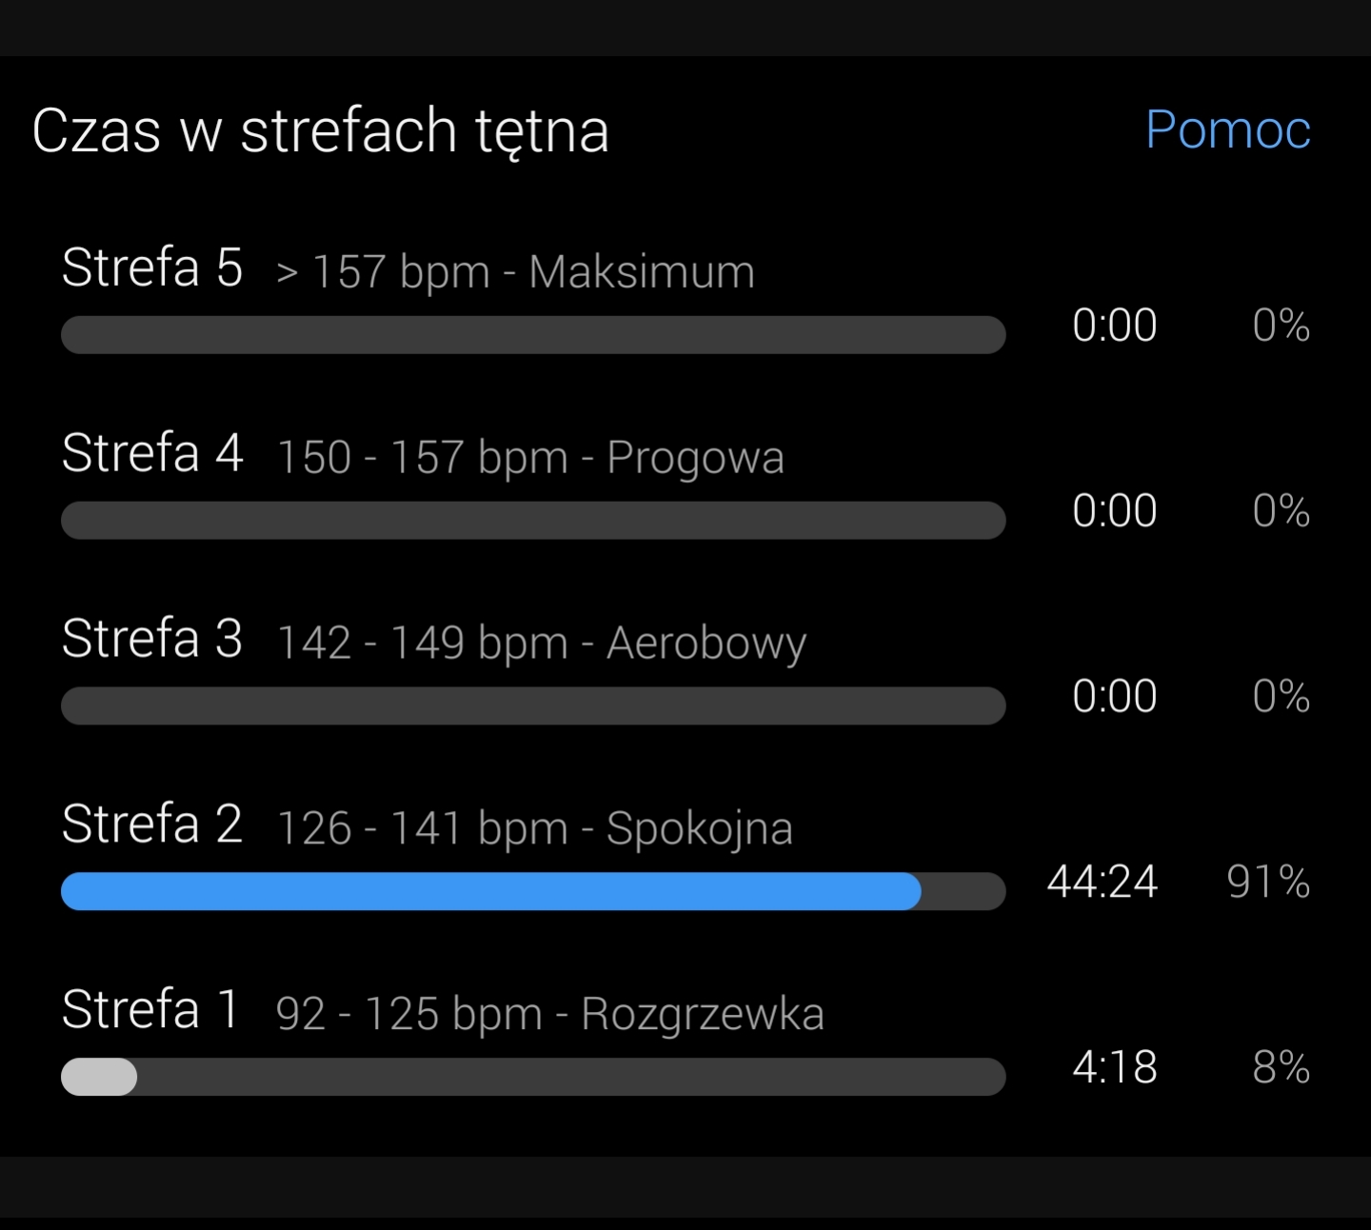1371x1230 pixels.
Task: Select the Strefa 5 label
Action: 152,268
